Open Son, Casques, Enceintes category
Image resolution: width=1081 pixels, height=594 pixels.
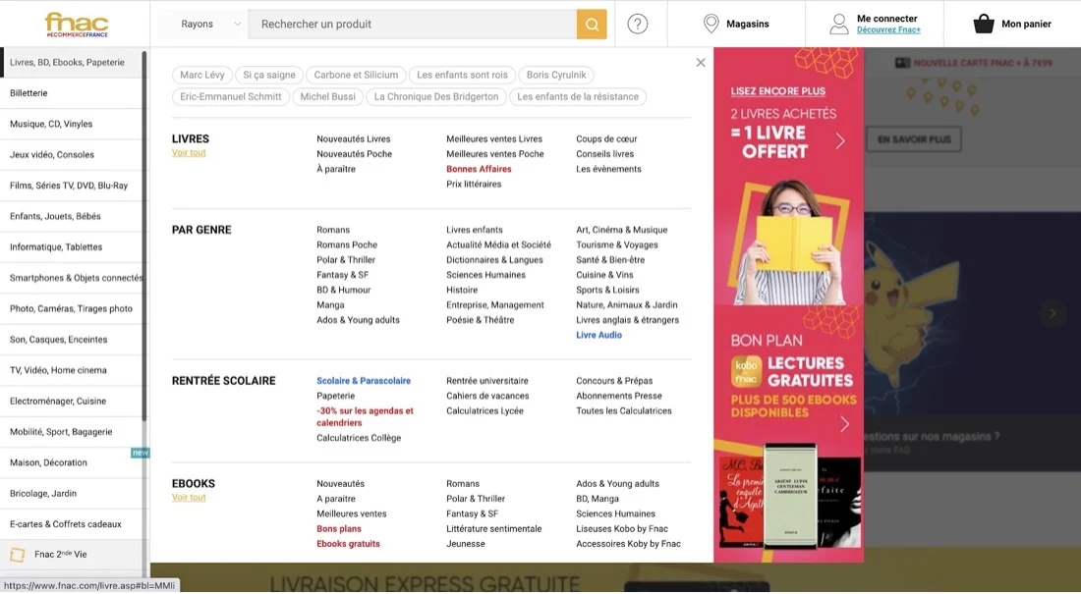pos(74,340)
